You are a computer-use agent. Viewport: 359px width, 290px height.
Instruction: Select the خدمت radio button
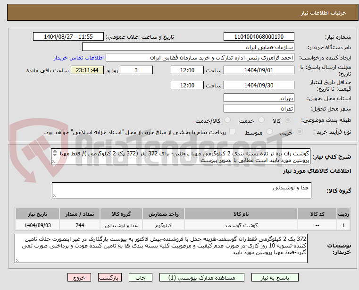coord(261,120)
